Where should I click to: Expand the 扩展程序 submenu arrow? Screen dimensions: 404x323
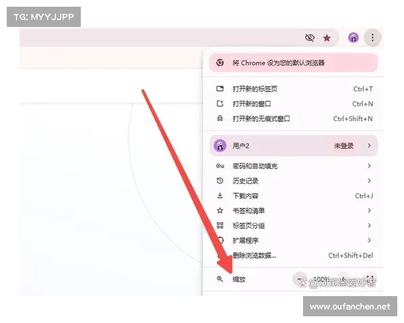point(369,240)
